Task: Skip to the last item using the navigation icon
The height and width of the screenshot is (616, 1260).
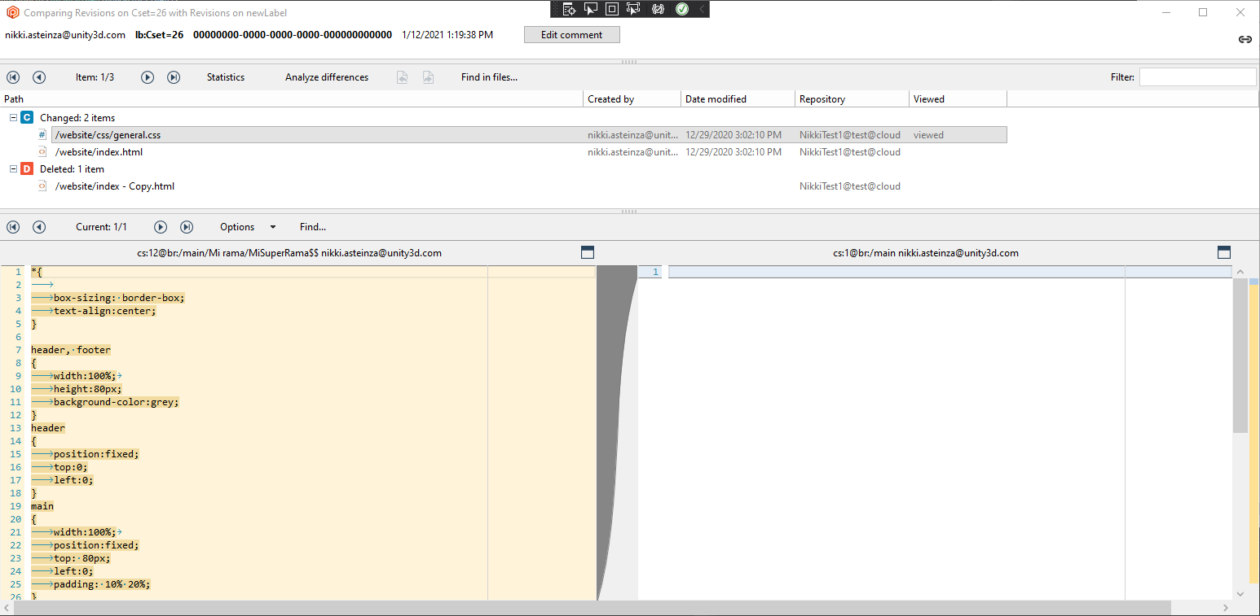Action: tap(173, 76)
